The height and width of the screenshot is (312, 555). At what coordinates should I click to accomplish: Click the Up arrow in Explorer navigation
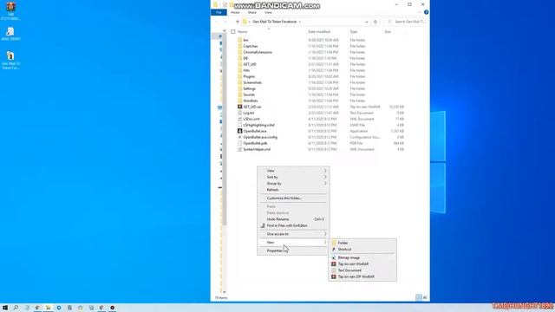pos(238,22)
